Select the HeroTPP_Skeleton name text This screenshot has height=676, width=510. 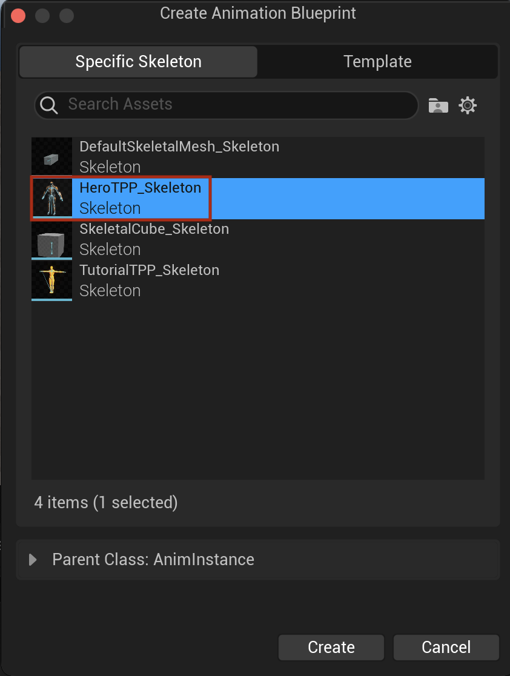pos(141,188)
